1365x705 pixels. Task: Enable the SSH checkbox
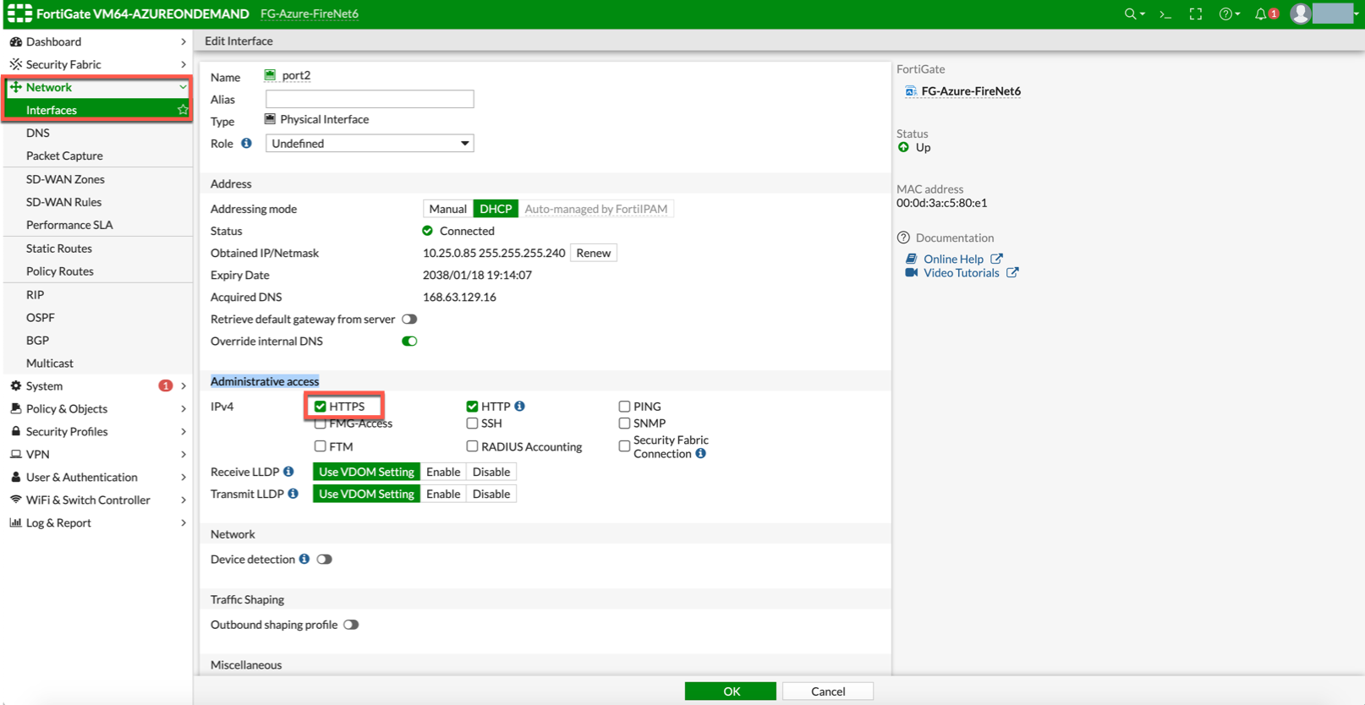click(x=472, y=423)
